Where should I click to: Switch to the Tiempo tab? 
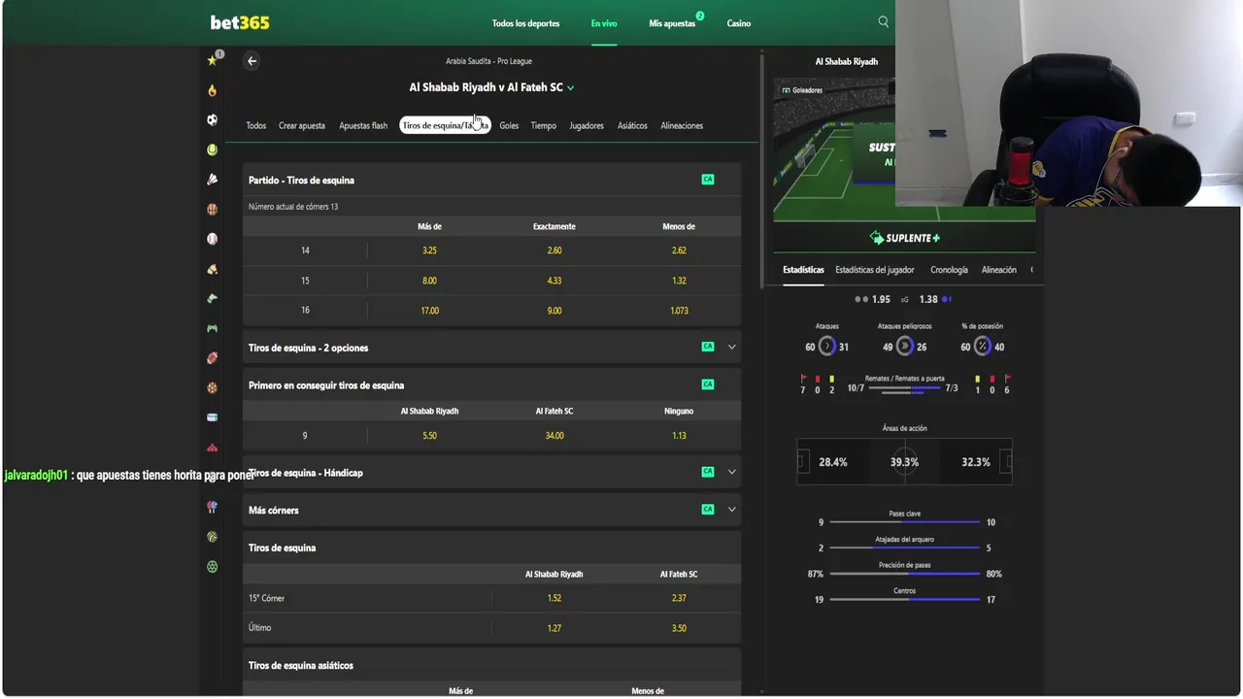[x=544, y=125]
